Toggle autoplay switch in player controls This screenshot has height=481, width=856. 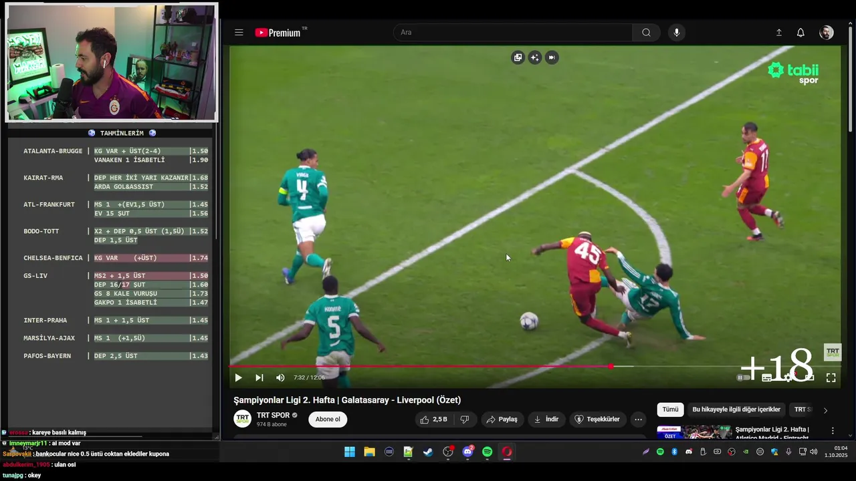(744, 377)
